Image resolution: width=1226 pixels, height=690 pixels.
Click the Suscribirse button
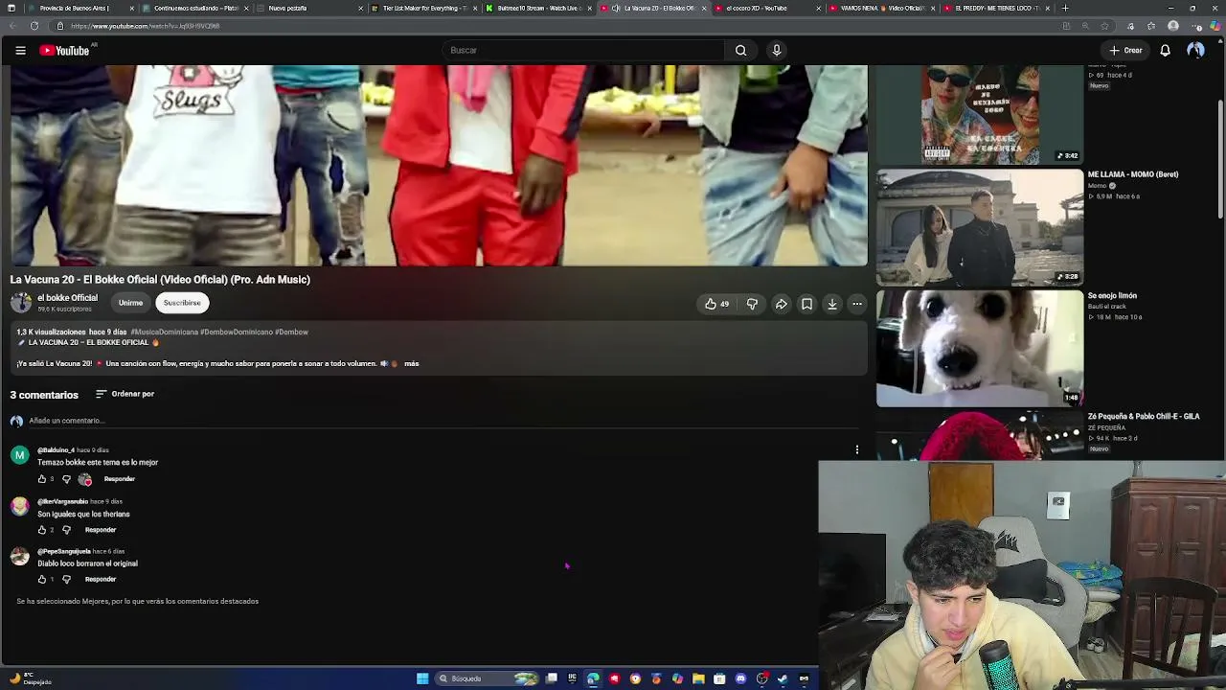tap(182, 303)
